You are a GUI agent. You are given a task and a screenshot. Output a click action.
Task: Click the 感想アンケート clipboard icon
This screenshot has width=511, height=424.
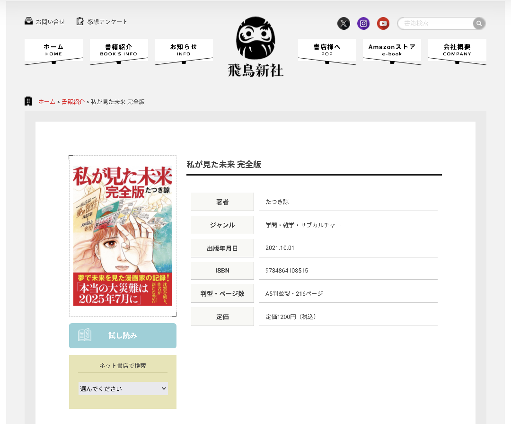point(80,21)
